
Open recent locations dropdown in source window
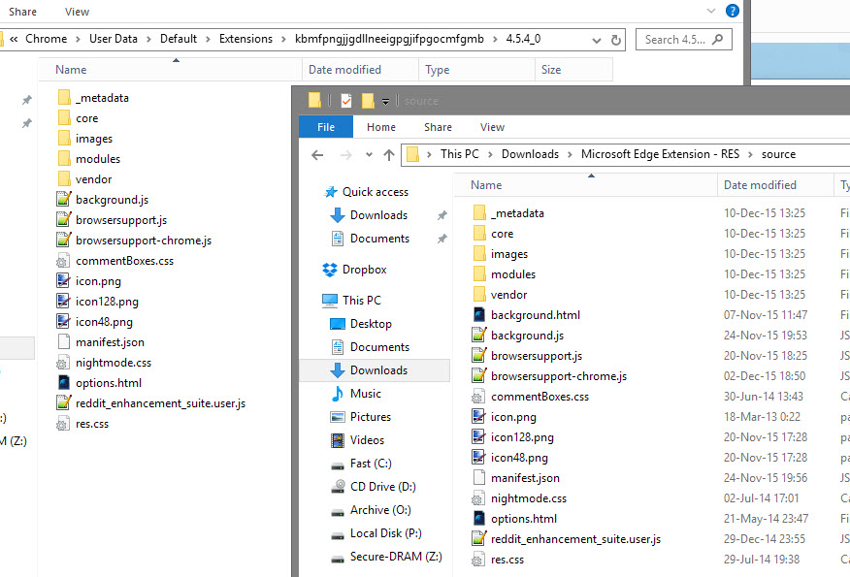tap(369, 155)
